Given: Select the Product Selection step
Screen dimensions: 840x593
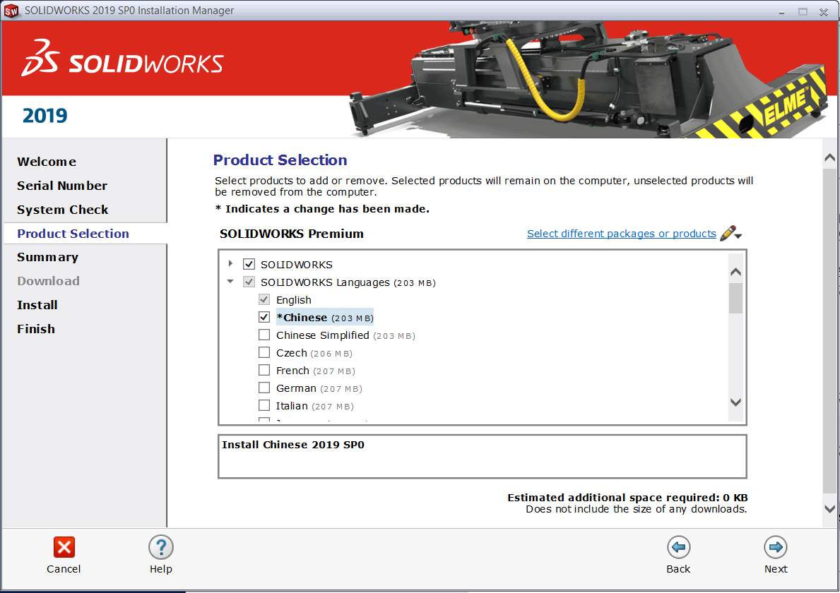Looking at the screenshot, I should coord(73,234).
